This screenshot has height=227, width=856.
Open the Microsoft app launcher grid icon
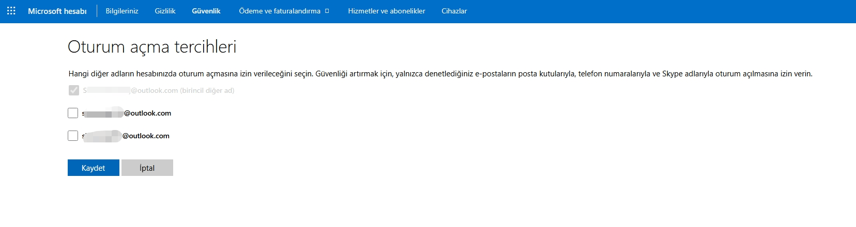[11, 11]
